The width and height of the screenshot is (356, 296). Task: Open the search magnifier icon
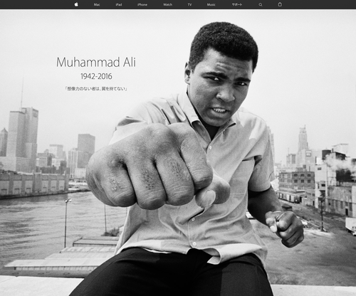(x=261, y=4)
